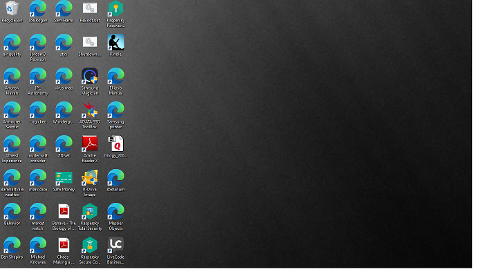484x276 pixels.
Task: Select the Chaos_ Making a PDF file
Action: tap(64, 245)
